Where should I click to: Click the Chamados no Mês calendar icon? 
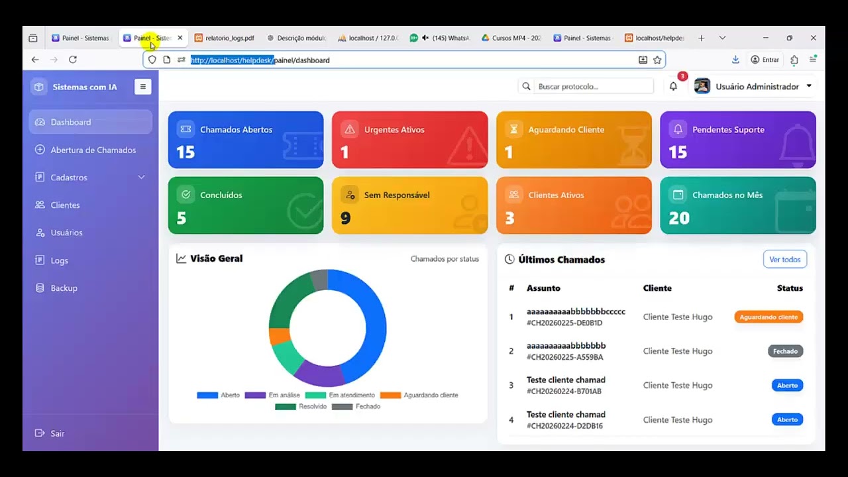click(678, 195)
